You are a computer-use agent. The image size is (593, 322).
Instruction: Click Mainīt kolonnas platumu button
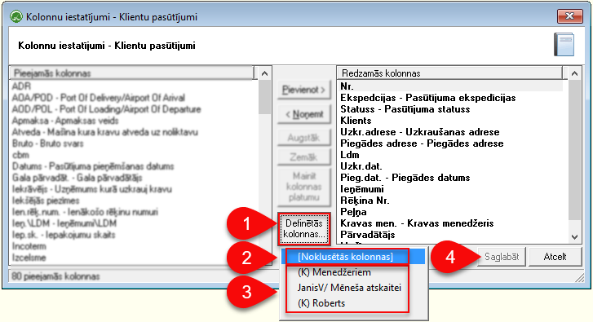tap(303, 187)
